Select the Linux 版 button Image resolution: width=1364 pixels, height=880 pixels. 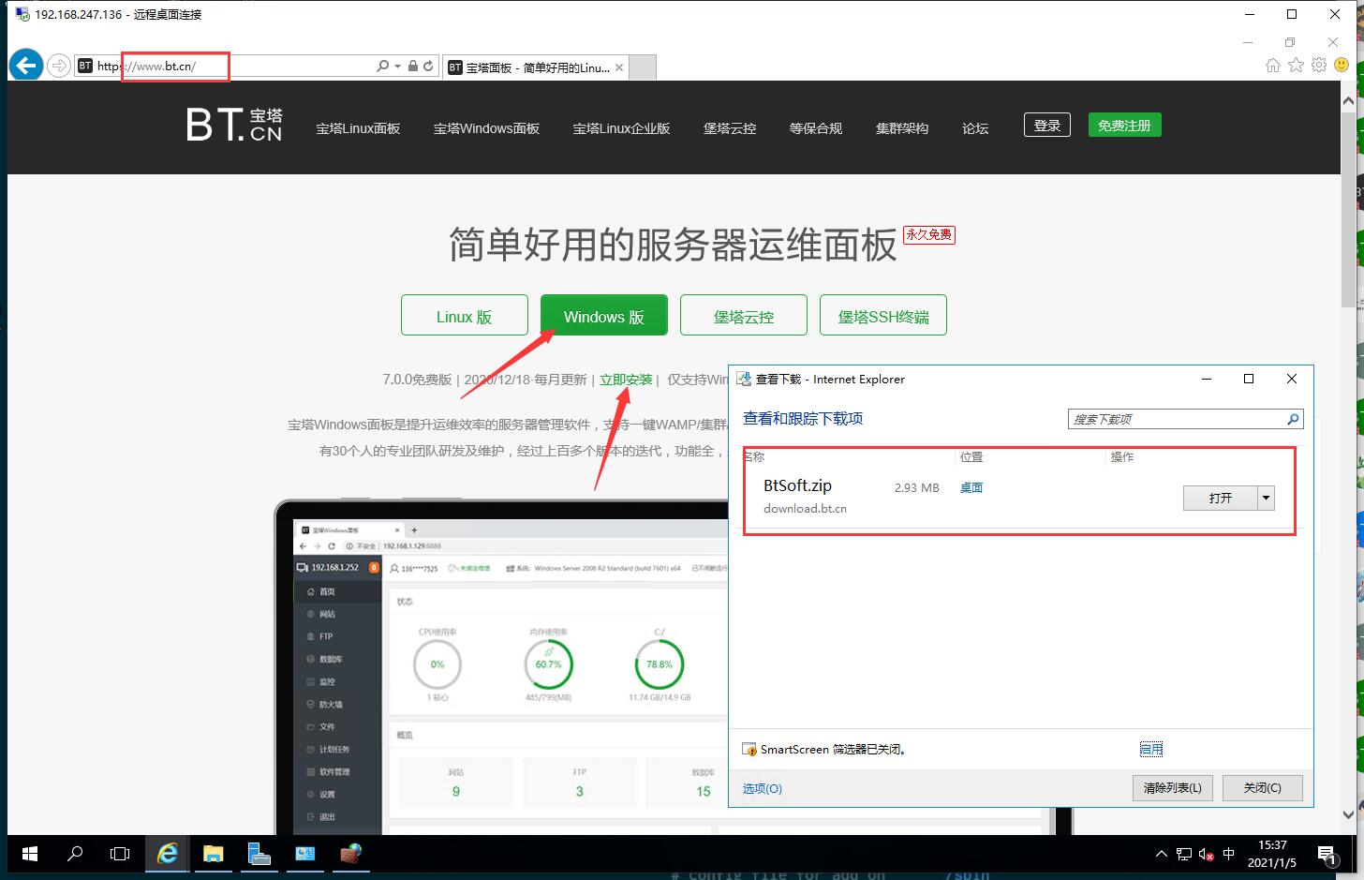(464, 315)
